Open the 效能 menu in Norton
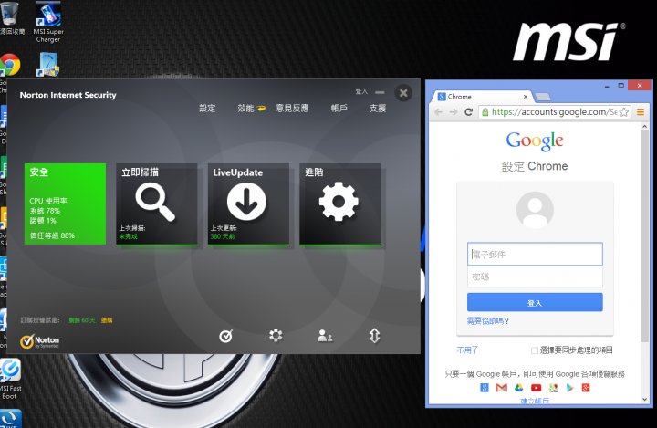Viewport: 657px width, 428px height. tap(245, 109)
